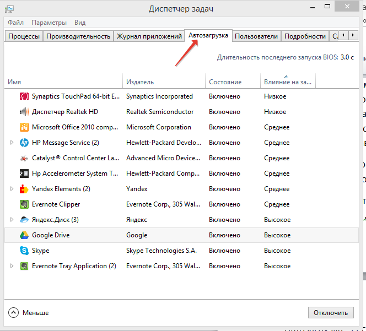
Task: Click Низкое impact in the Synaptics row
Action: (x=275, y=96)
